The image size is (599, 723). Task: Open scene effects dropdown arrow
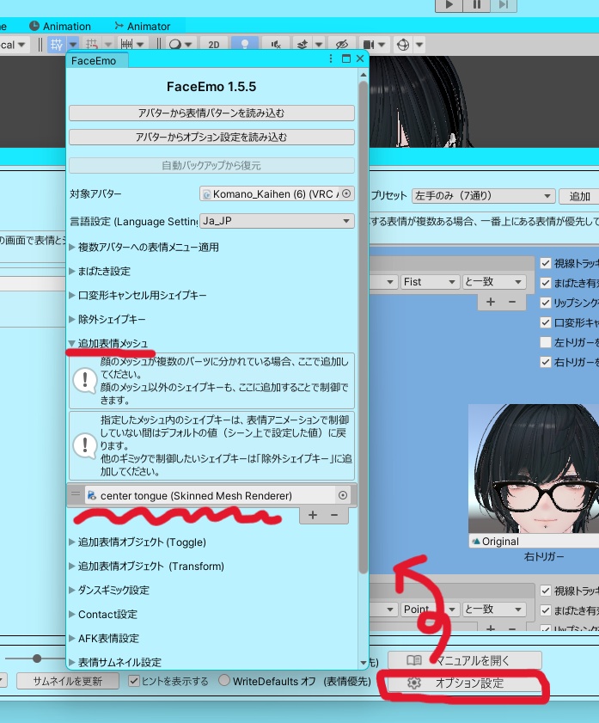point(319,44)
